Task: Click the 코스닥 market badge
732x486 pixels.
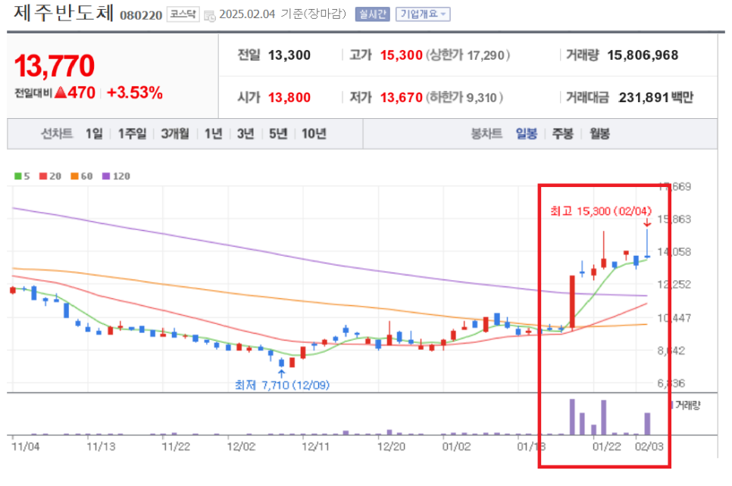Action: [183, 14]
